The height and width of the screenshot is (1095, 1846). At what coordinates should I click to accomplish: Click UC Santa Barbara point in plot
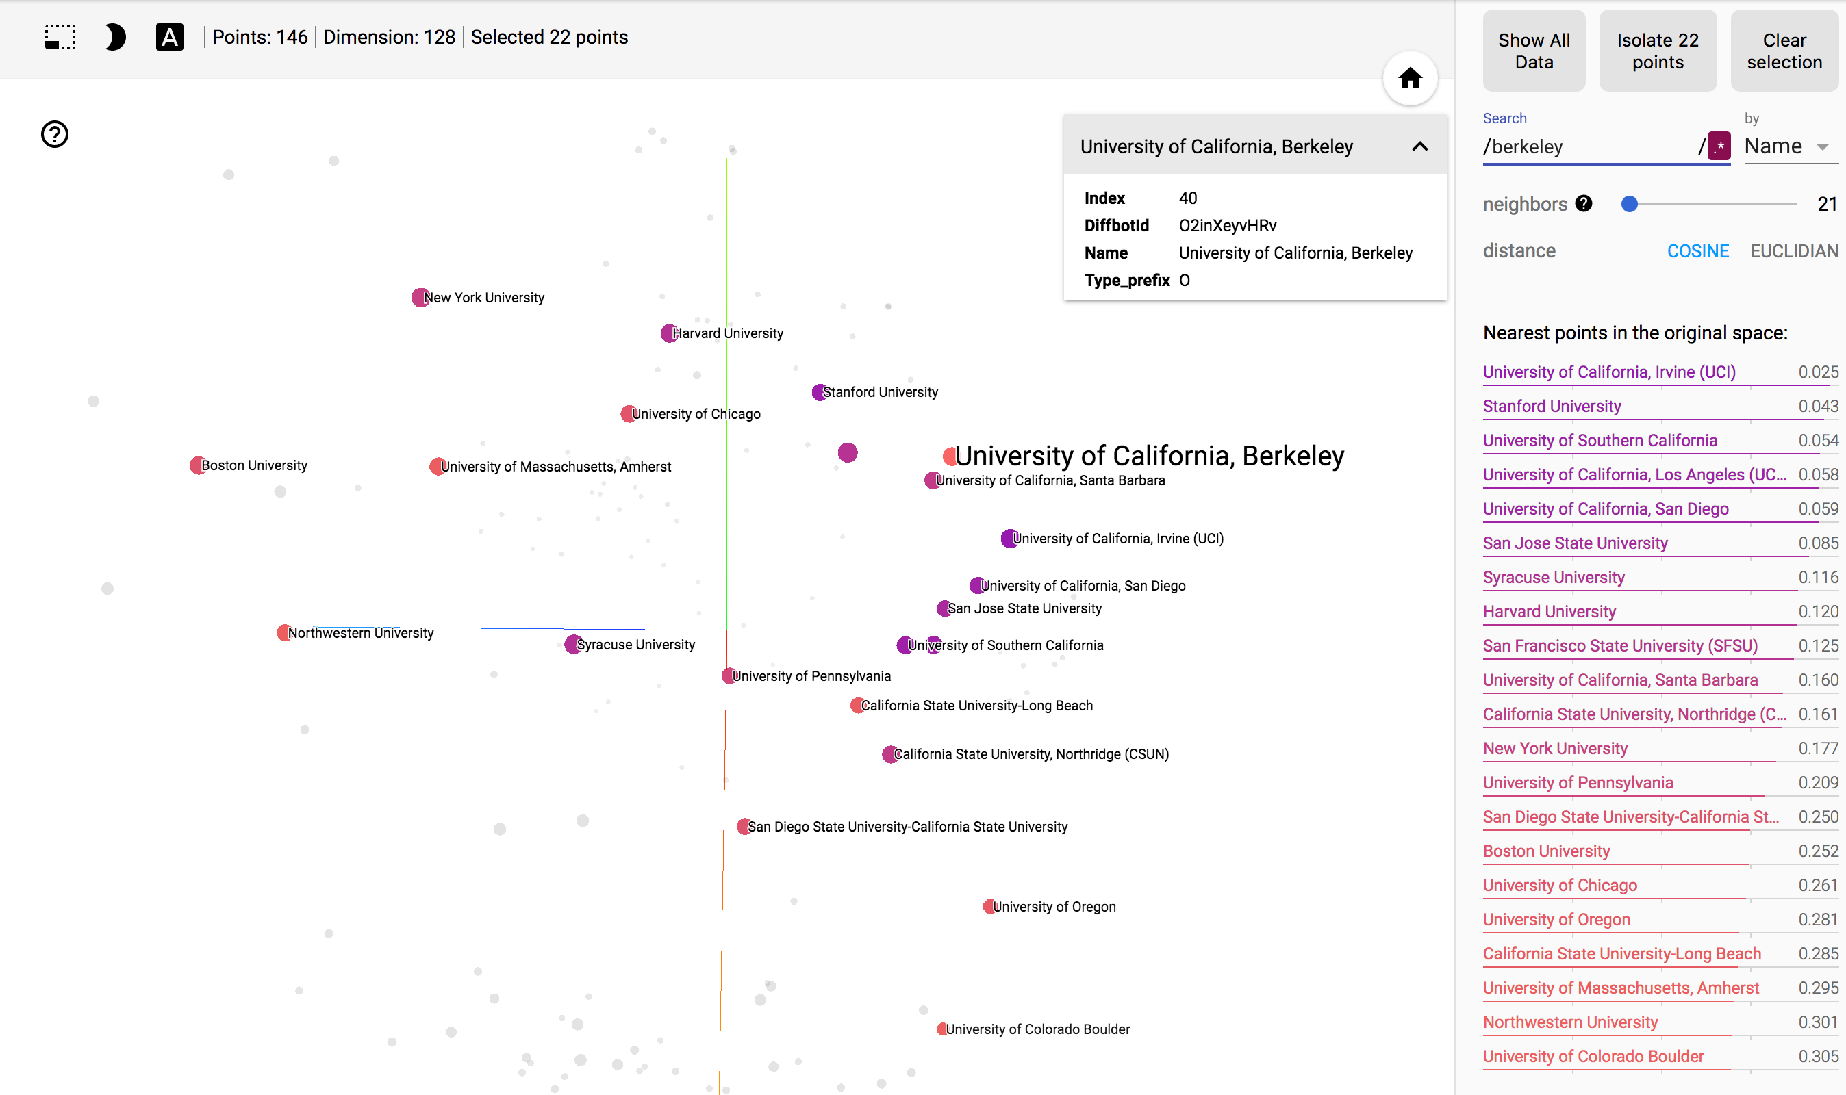[933, 481]
